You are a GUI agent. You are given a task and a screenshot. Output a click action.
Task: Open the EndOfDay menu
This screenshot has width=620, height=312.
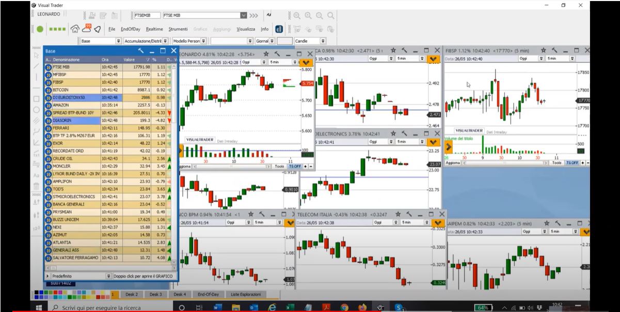(x=131, y=29)
